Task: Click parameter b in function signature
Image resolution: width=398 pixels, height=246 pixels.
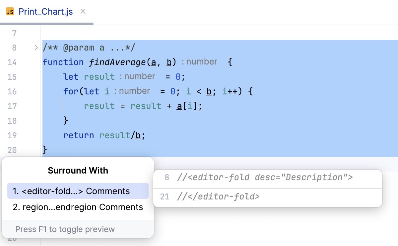Action: click(x=169, y=62)
